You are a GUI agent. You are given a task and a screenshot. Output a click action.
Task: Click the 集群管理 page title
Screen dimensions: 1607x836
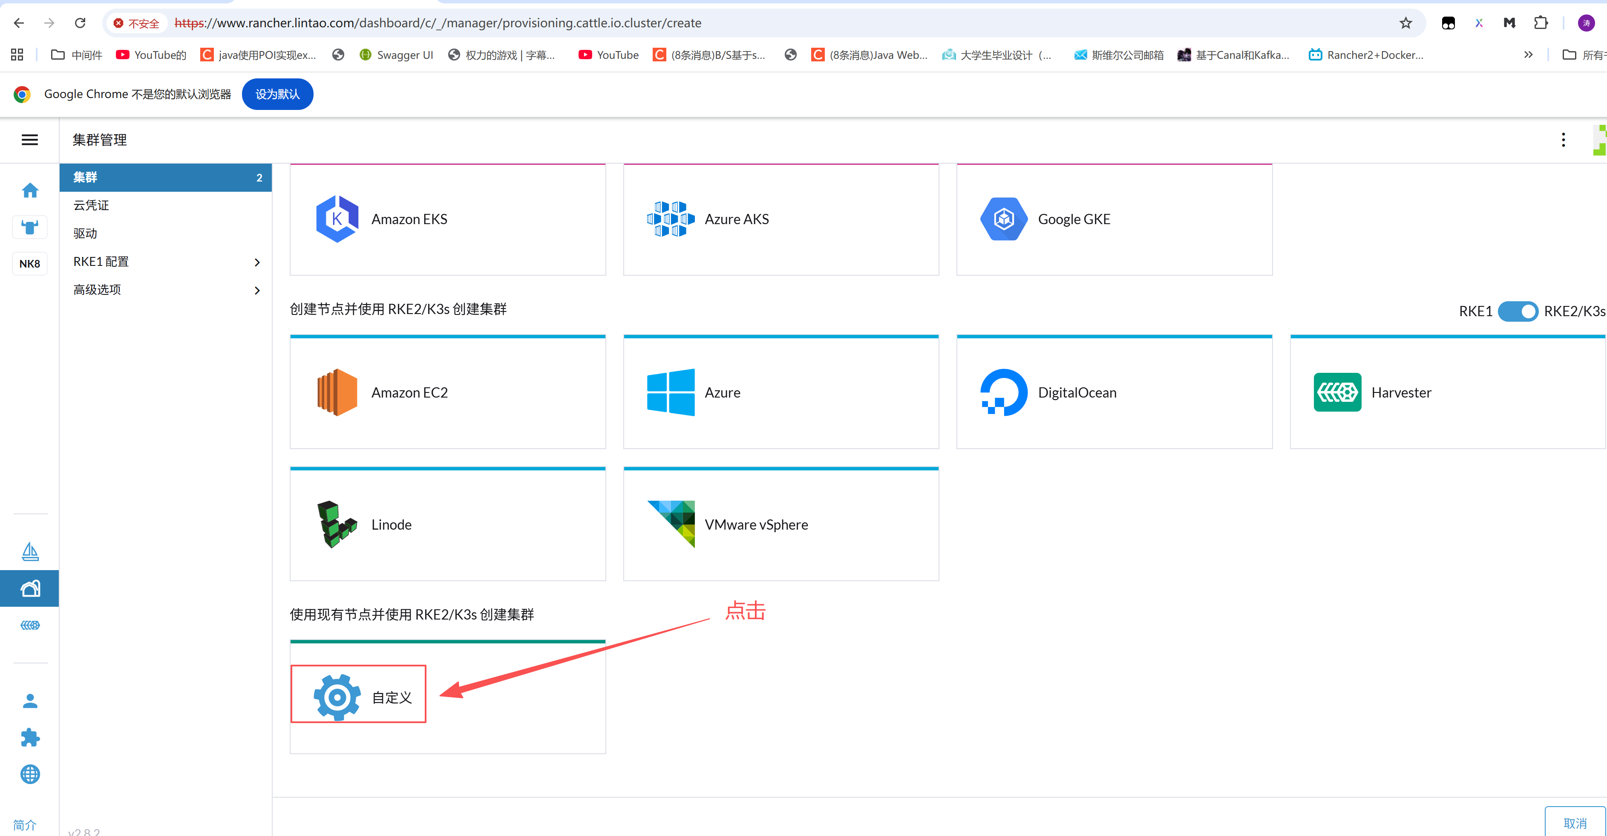[100, 140]
